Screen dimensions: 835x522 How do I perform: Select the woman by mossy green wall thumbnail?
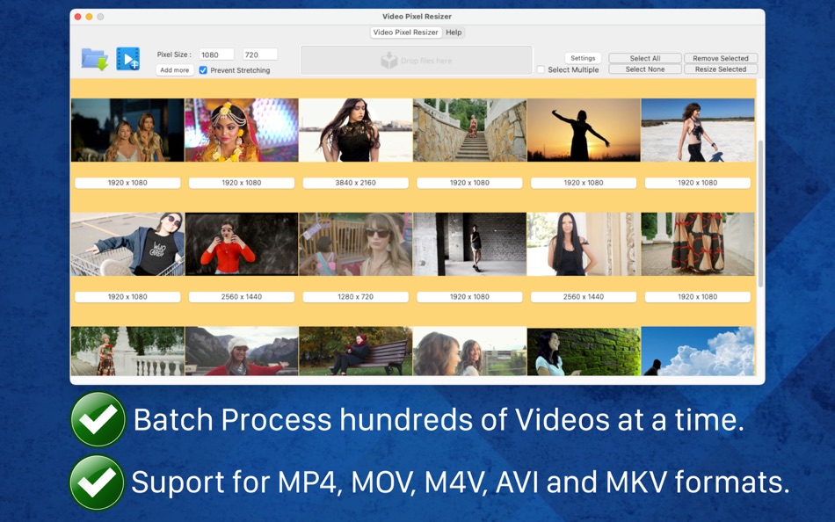(584, 352)
